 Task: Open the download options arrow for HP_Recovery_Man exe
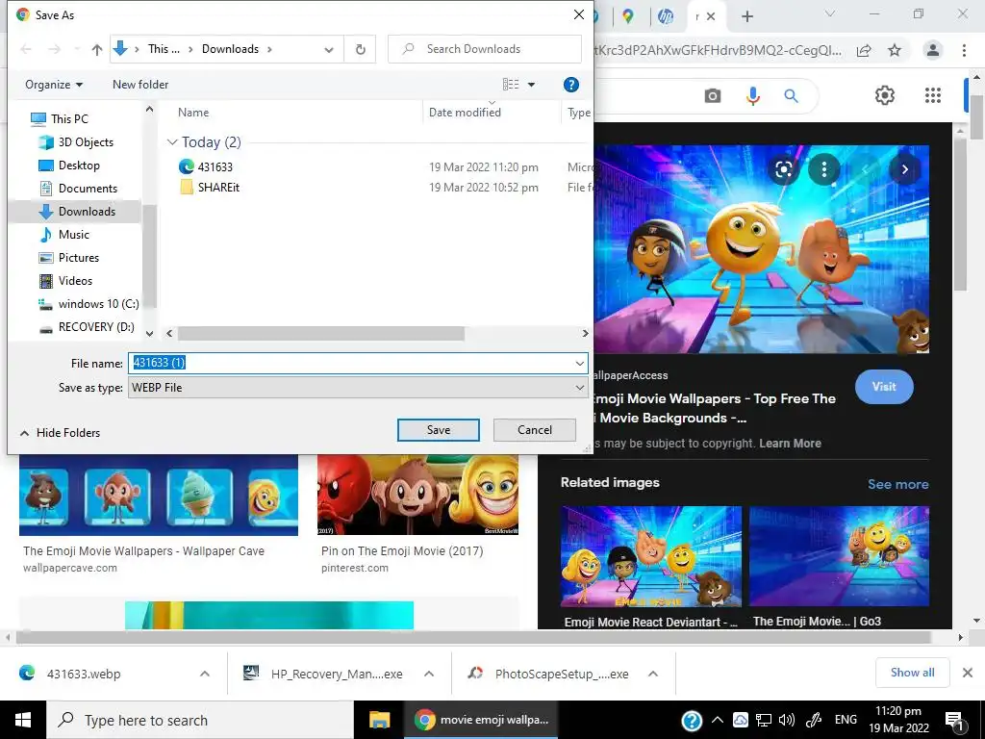[x=429, y=674]
